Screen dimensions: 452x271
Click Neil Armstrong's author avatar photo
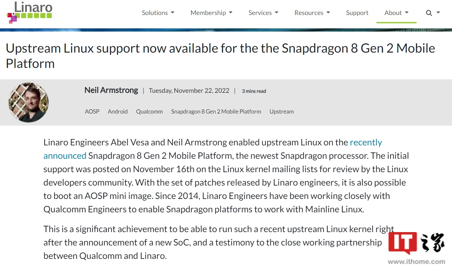[29, 102]
